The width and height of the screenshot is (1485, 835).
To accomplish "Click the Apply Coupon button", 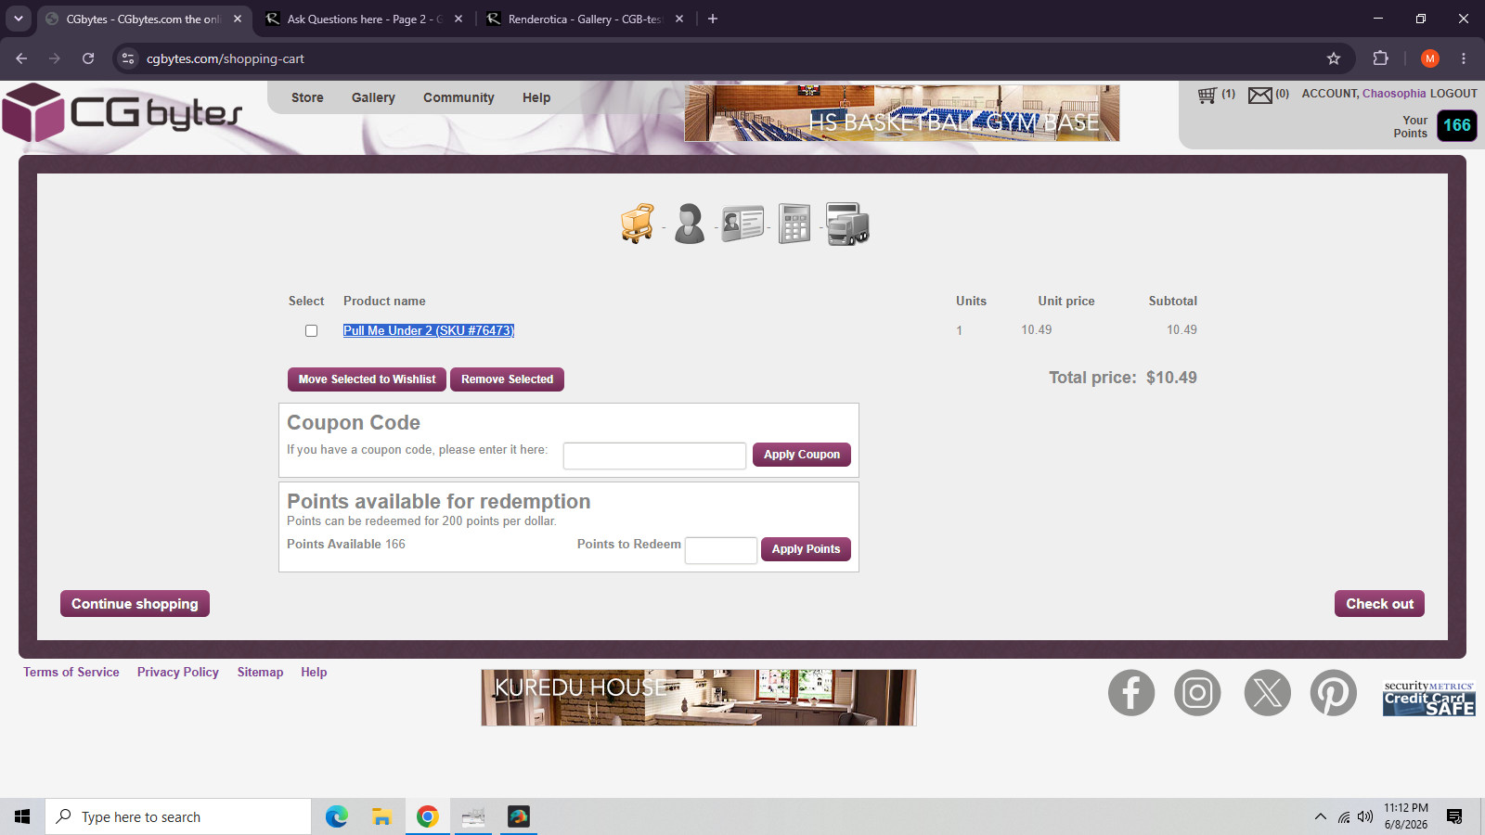I will click(x=802, y=455).
